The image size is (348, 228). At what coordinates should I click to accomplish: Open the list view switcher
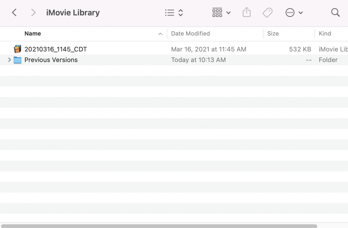click(174, 13)
